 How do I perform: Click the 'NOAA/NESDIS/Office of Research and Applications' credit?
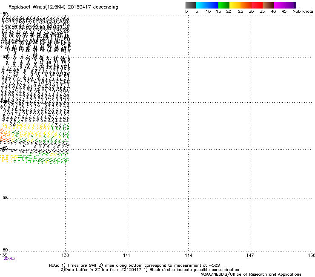(251, 274)
